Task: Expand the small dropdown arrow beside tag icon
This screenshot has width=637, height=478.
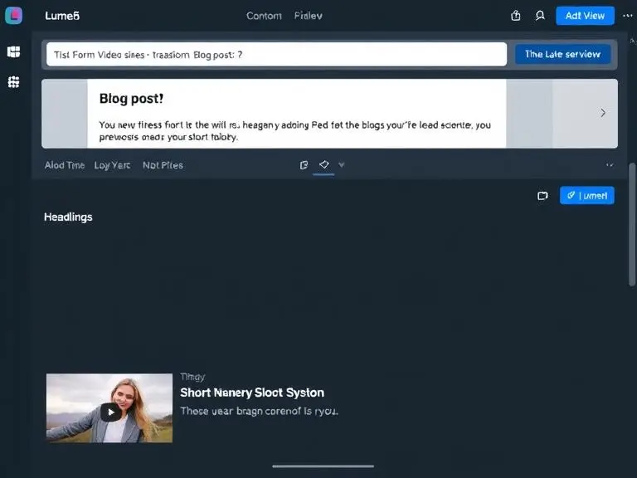Action: coord(342,164)
